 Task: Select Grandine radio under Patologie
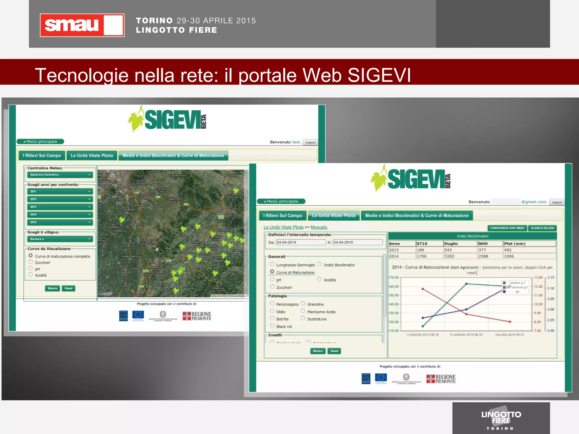pos(303,303)
